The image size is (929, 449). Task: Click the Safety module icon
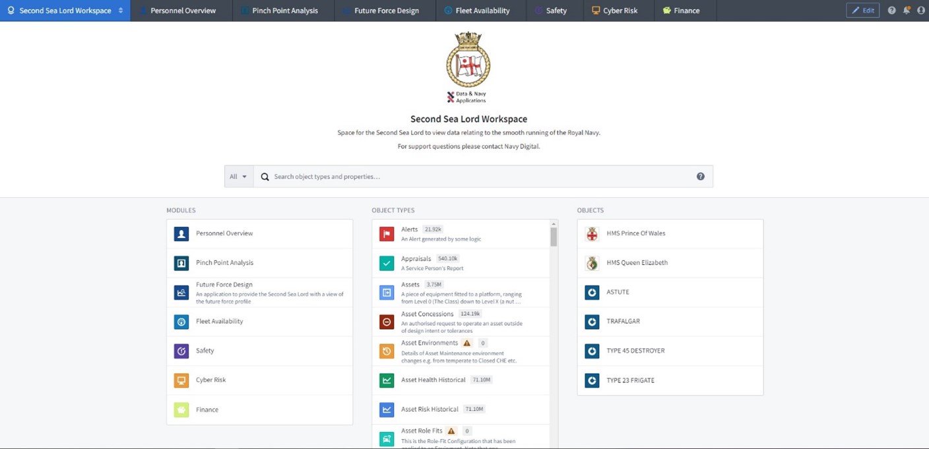pos(181,351)
